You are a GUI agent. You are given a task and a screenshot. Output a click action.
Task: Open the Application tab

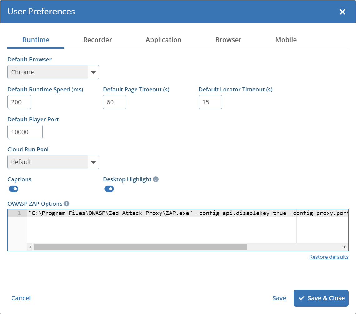click(x=163, y=40)
